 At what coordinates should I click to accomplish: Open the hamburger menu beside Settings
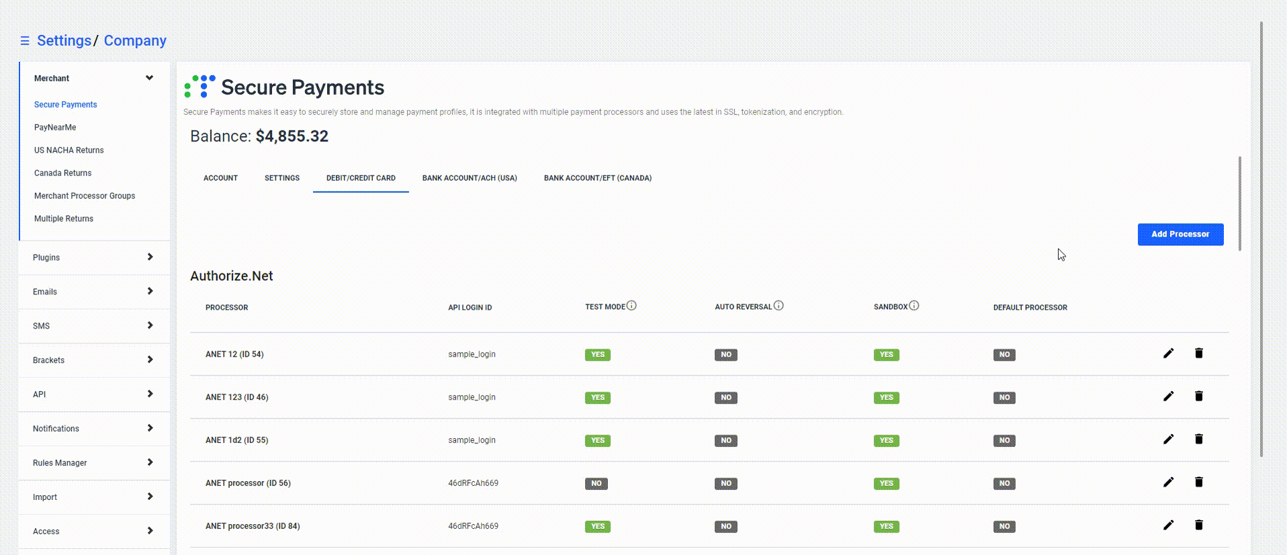25,41
